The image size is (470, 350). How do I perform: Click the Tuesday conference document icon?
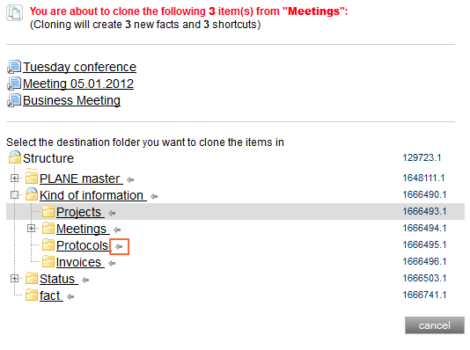tap(14, 67)
